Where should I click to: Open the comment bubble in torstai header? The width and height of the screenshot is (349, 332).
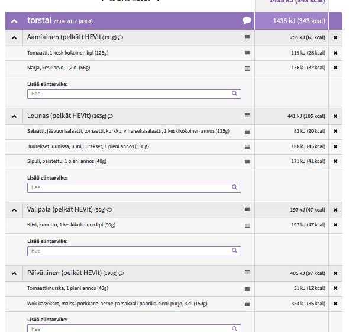click(x=247, y=21)
